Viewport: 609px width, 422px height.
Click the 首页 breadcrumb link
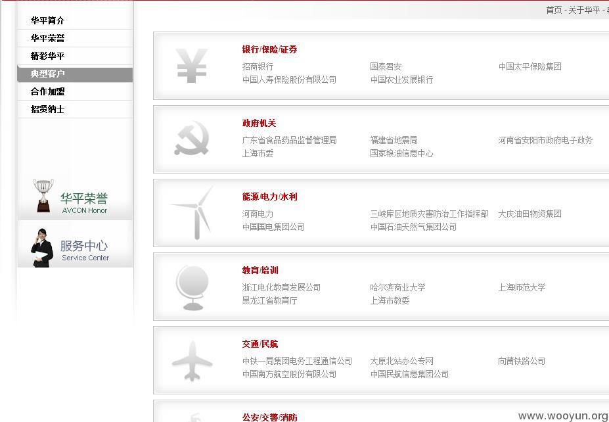[x=554, y=11]
